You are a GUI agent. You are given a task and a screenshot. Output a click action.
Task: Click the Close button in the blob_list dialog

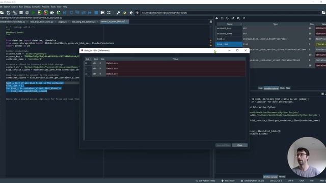click(240, 145)
